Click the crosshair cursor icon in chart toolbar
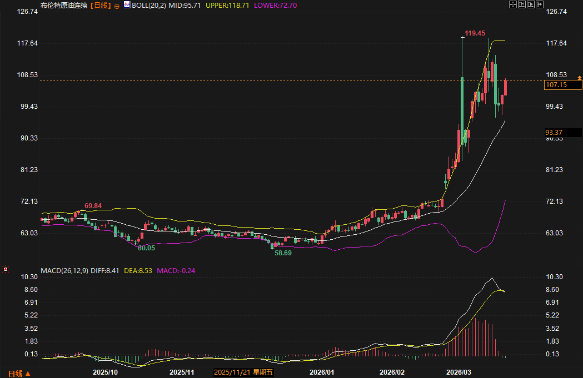 (513, 4)
